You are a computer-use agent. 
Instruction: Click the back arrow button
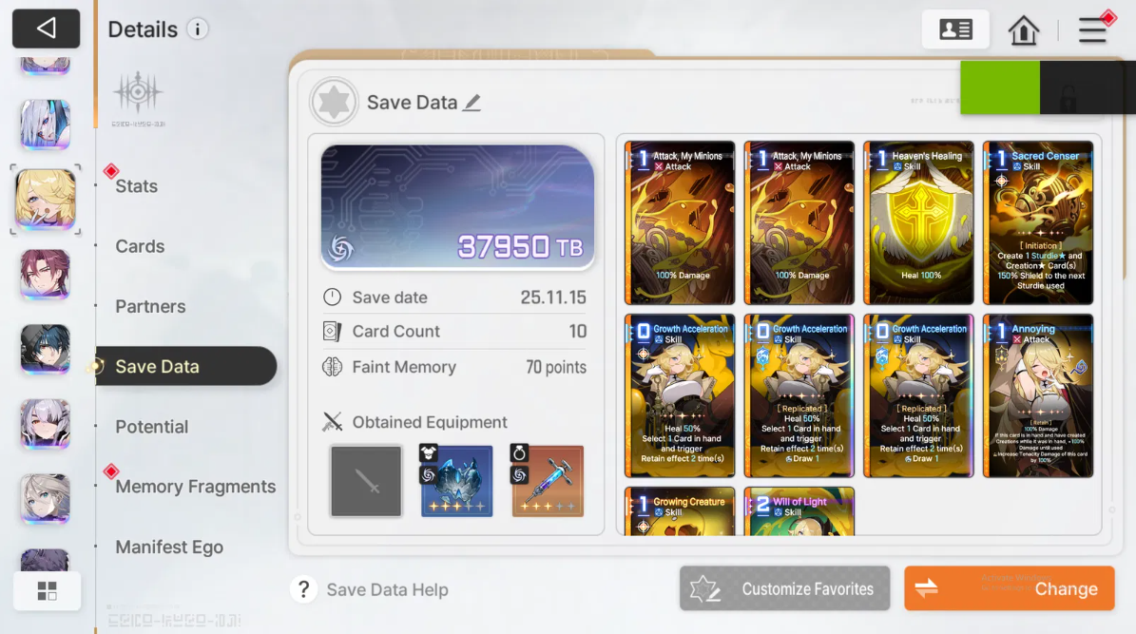46,29
